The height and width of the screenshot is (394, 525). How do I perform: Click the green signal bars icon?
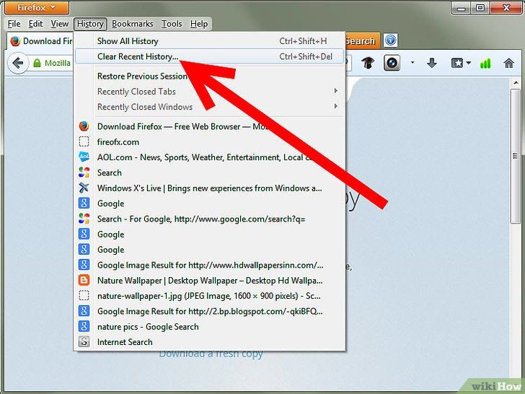click(485, 63)
